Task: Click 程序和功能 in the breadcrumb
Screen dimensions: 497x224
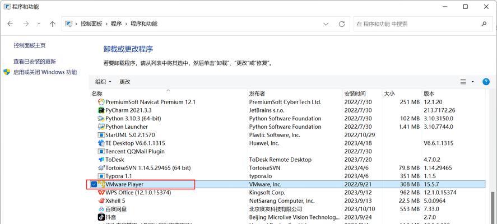Action: click(144, 24)
